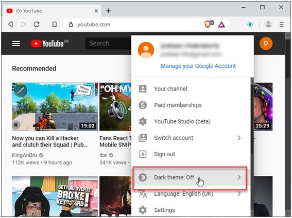Go forward using the browser forward arrow
The height and width of the screenshot is (218, 292).
point(23,24)
